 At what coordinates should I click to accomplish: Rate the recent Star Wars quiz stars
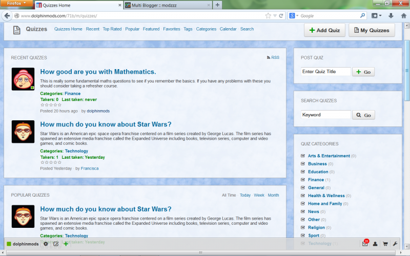[x=51, y=162]
